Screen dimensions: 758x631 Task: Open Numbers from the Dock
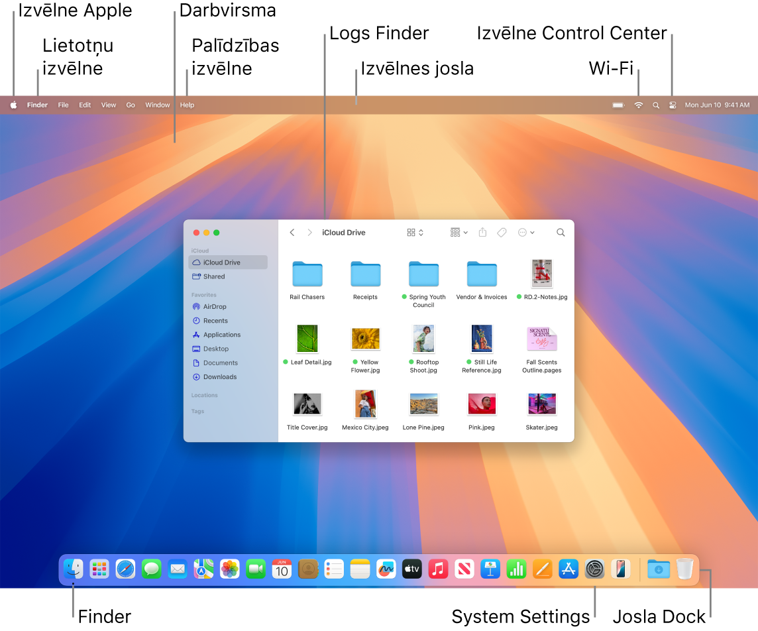click(516, 569)
